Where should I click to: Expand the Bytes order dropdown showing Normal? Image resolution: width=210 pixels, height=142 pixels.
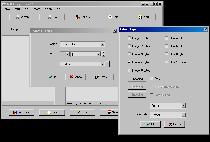184,115
